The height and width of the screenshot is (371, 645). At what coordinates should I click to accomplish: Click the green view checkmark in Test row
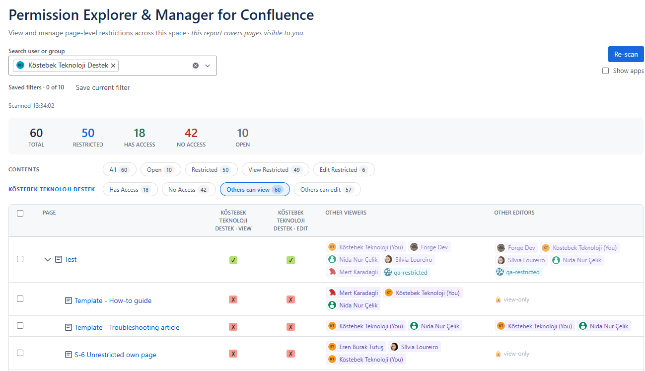233,260
